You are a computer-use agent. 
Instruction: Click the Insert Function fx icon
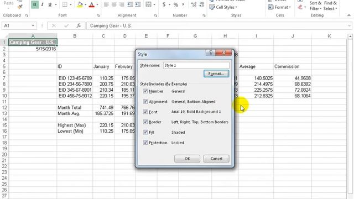(79, 26)
